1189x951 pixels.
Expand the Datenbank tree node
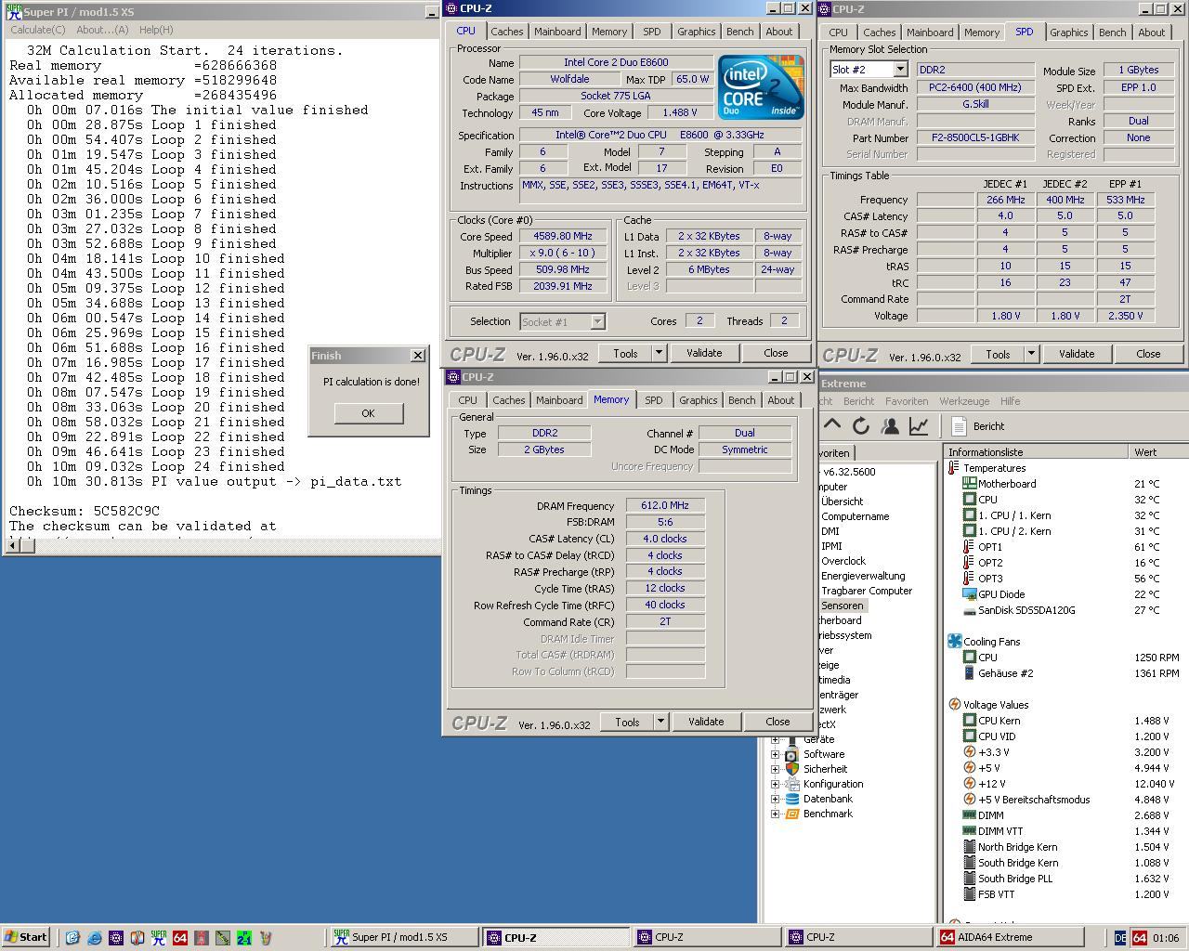click(x=775, y=799)
